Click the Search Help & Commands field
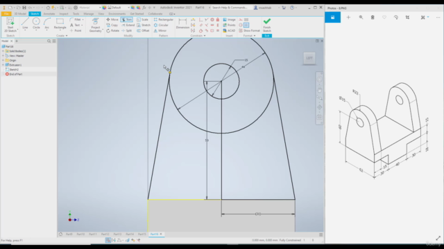The width and height of the screenshot is (444, 249). (230, 8)
